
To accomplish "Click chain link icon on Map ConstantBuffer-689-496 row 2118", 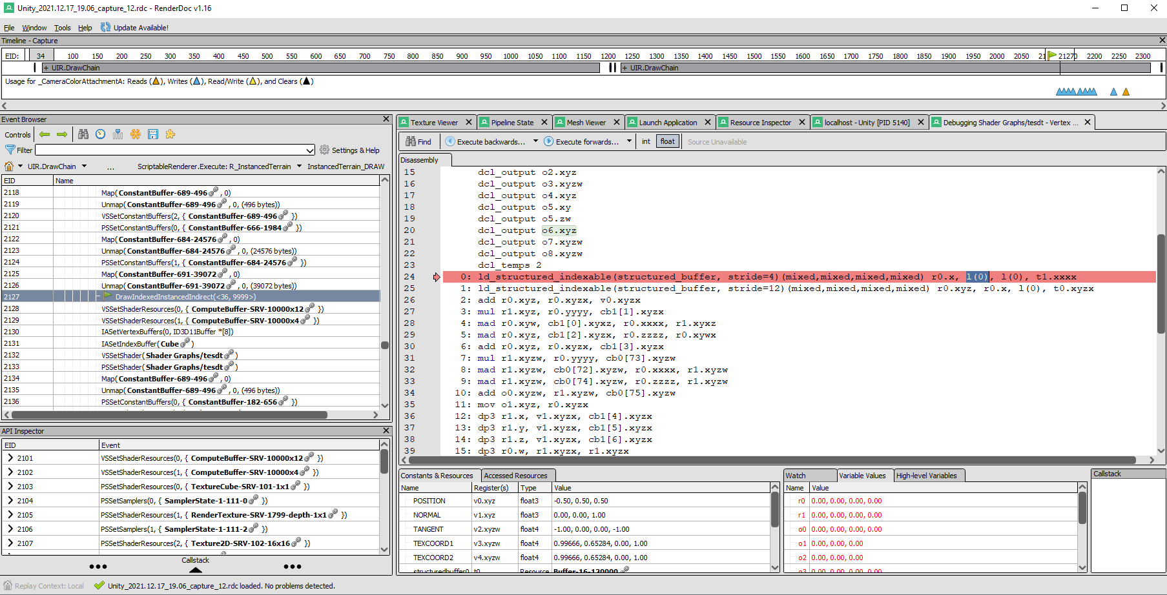I will point(214,192).
